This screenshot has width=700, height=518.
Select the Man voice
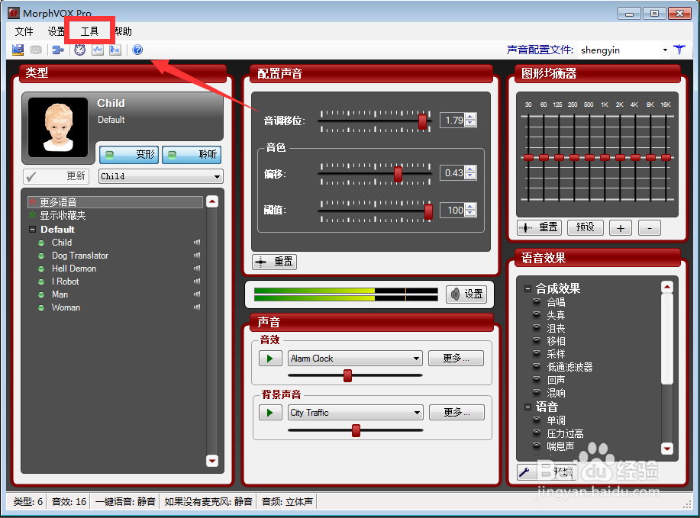point(60,294)
